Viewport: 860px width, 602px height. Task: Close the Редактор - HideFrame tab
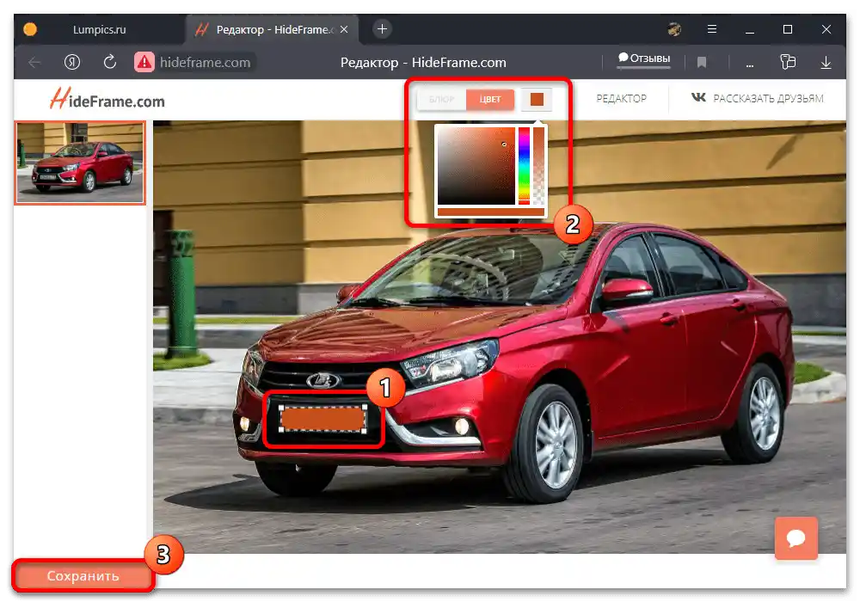[344, 29]
